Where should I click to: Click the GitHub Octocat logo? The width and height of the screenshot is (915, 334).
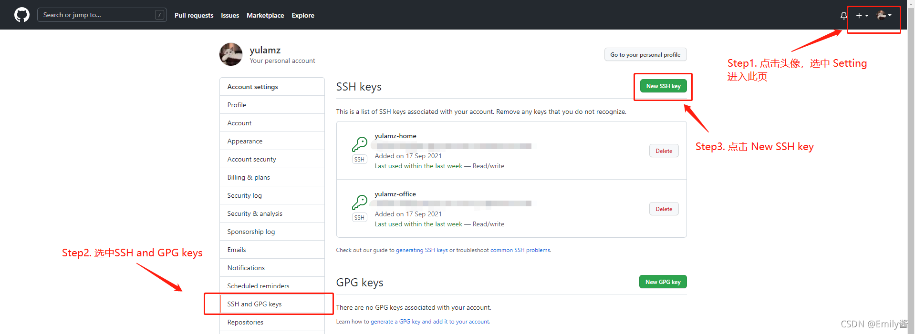[22, 15]
